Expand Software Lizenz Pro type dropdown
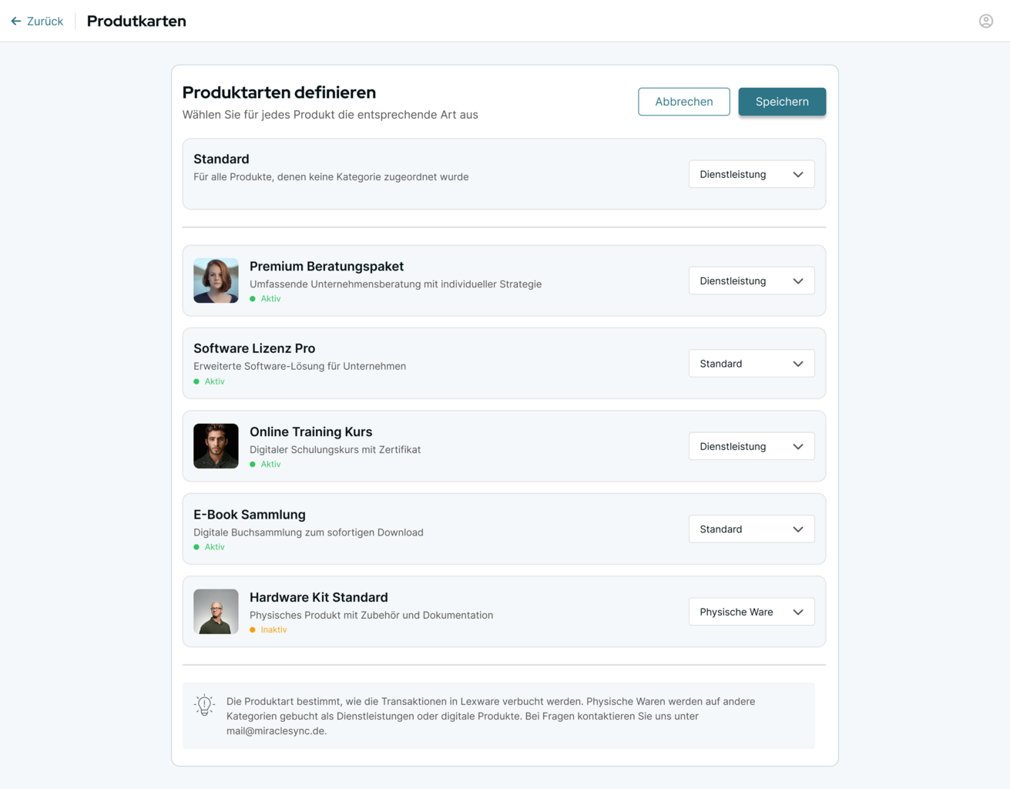1010x789 pixels. coord(751,364)
